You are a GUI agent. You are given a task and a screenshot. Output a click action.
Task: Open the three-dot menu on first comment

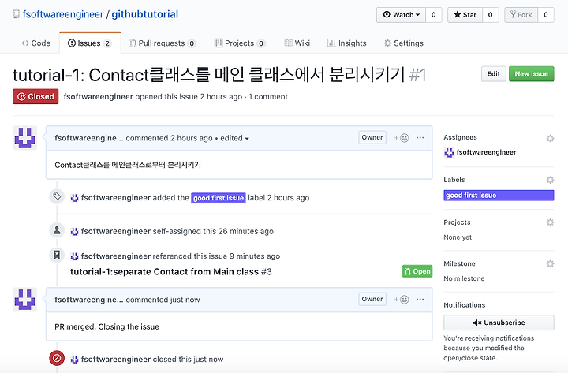(420, 138)
